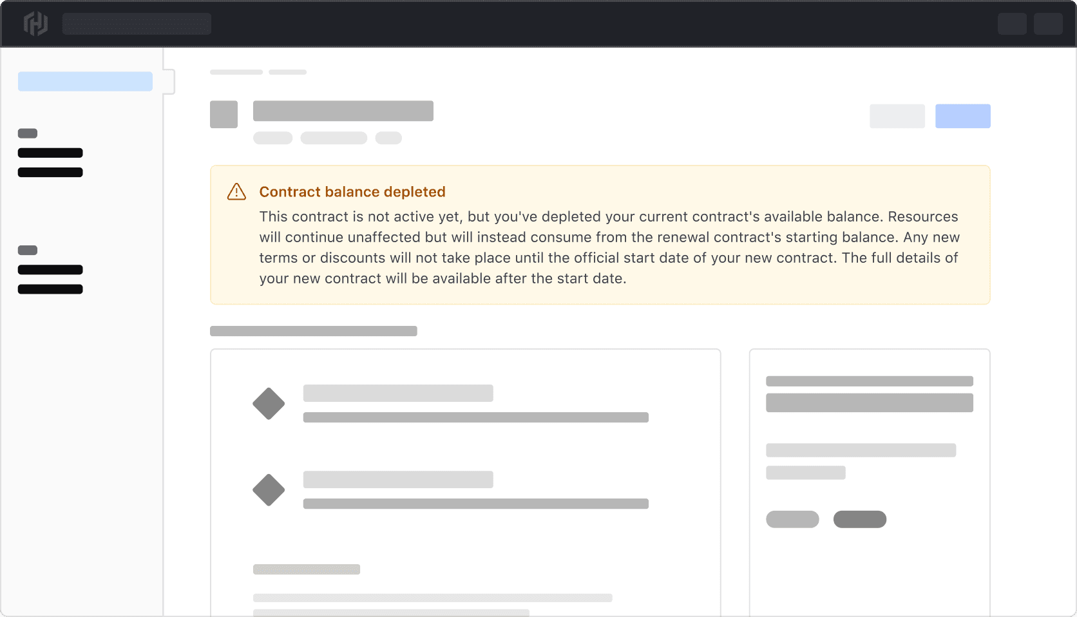Viewport: 1077px width, 617px height.
Task: Click inside the search field in the top bar
Action: [x=137, y=23]
